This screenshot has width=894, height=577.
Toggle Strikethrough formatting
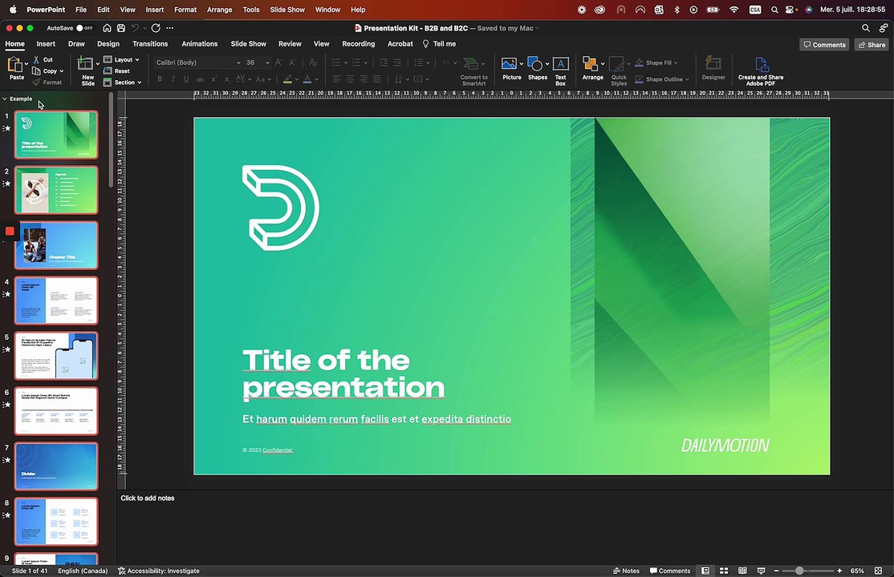tap(200, 79)
